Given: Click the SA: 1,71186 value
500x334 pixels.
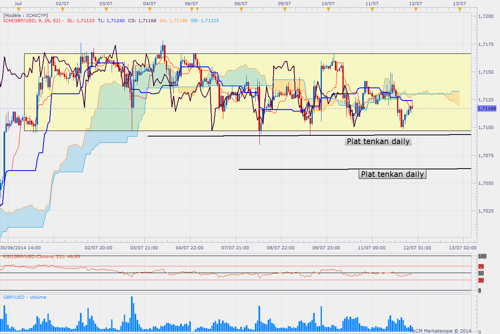Looking at the screenshot, I should click(x=174, y=21).
